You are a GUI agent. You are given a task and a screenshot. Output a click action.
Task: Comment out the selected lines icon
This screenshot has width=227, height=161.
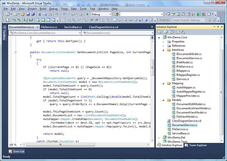103,20
